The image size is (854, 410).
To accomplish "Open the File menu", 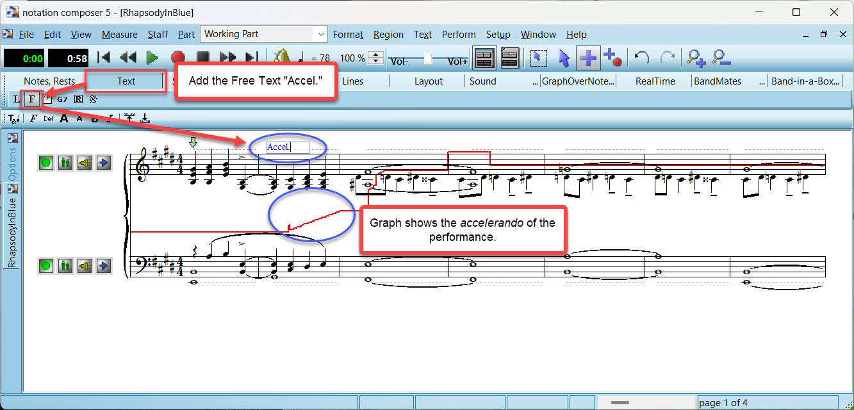I will pyautogui.click(x=26, y=35).
